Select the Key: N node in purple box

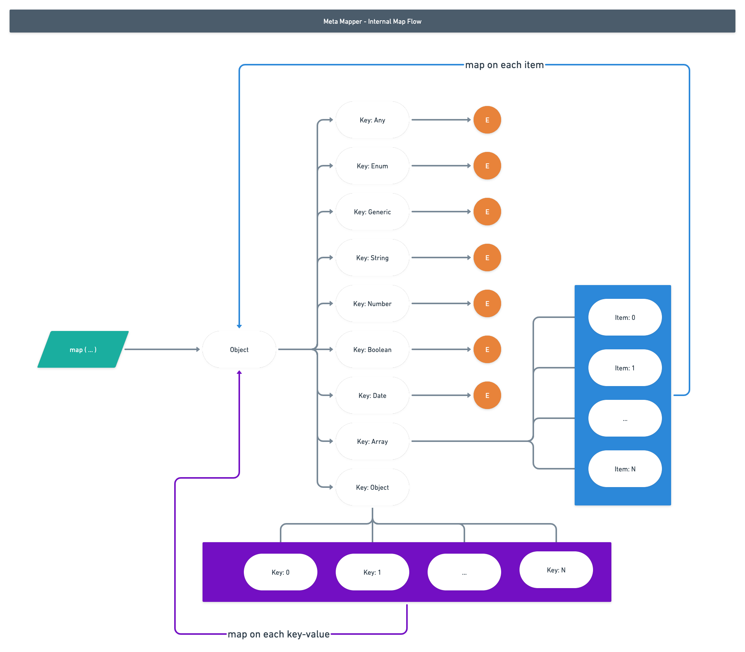(x=556, y=570)
